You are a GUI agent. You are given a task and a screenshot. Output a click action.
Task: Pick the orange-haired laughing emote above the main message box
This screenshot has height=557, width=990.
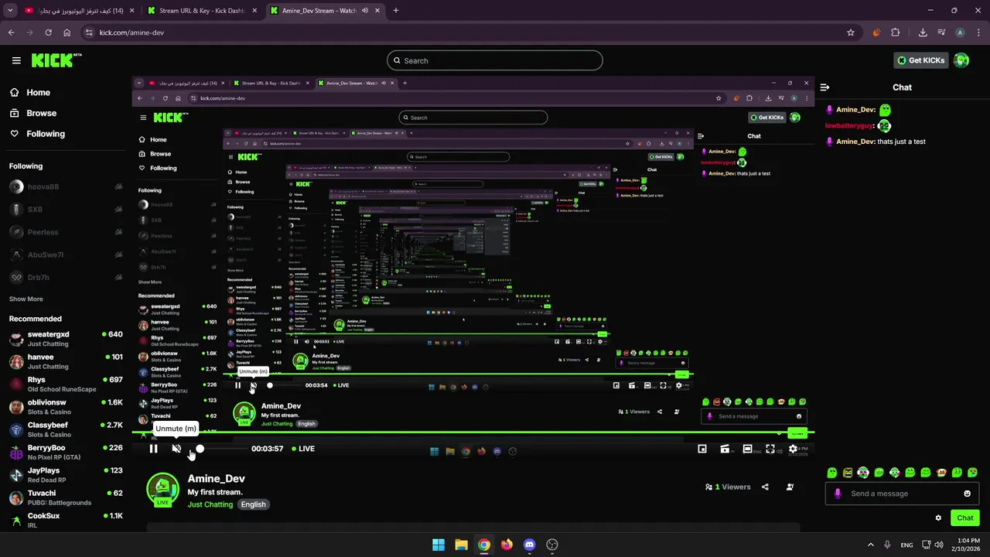pyautogui.click(x=941, y=472)
